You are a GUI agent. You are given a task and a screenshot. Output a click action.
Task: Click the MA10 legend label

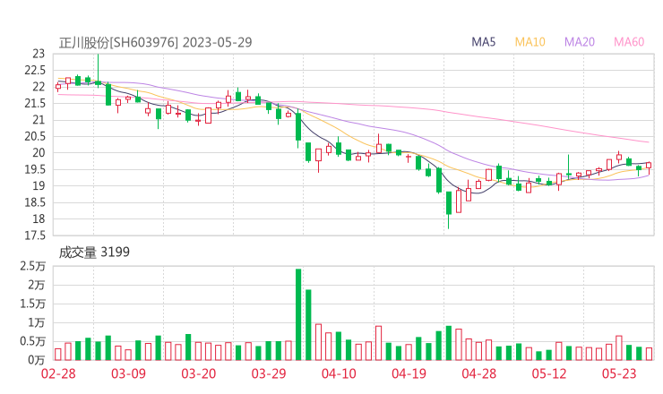(x=530, y=42)
